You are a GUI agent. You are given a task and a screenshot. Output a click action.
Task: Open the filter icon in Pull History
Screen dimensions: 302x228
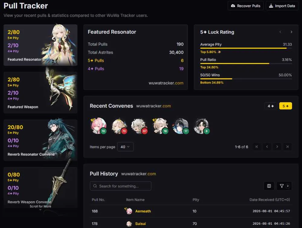(x=284, y=186)
